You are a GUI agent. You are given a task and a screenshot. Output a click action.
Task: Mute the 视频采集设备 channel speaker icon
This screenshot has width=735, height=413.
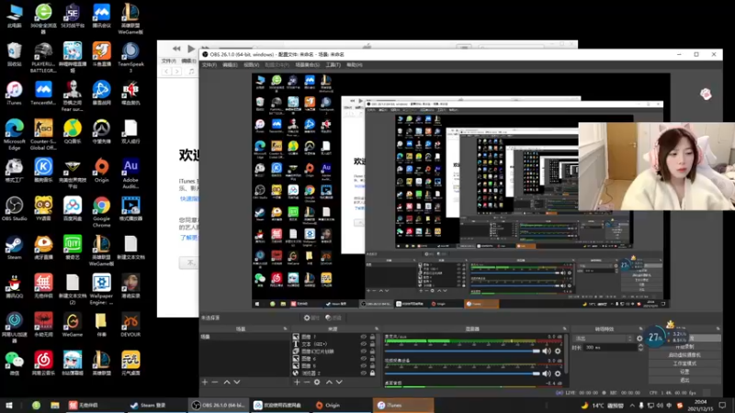(x=547, y=374)
